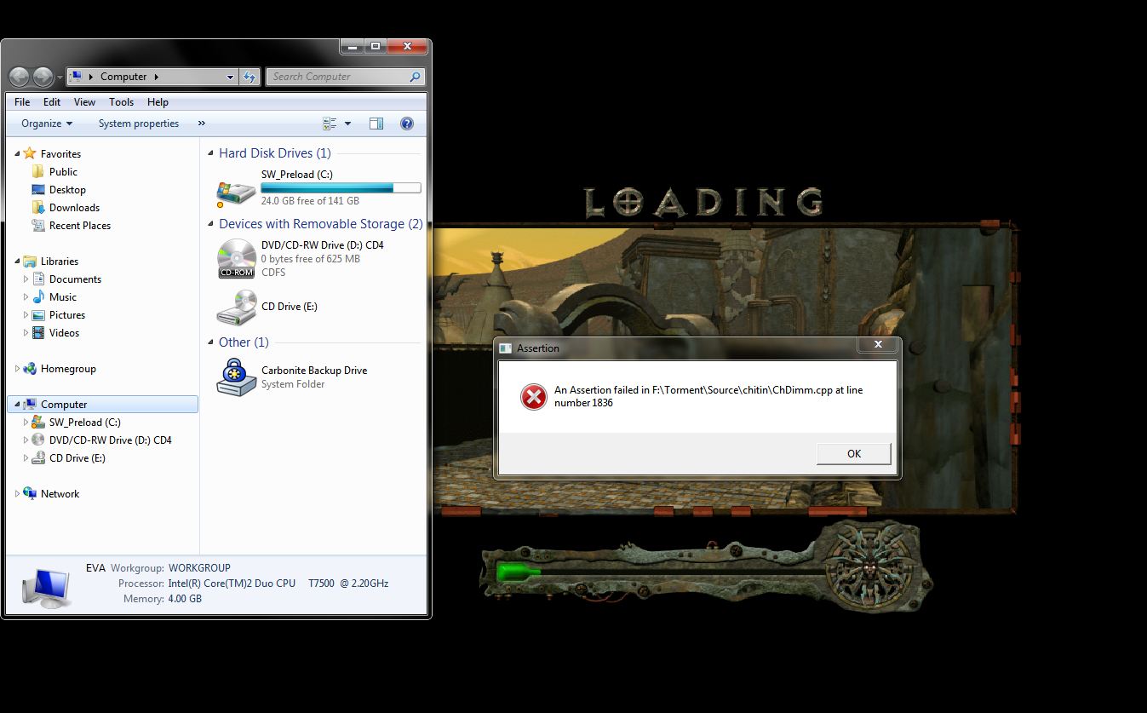Open the Public folder under Favorites
Screen dimensions: 1147x713
(63, 172)
